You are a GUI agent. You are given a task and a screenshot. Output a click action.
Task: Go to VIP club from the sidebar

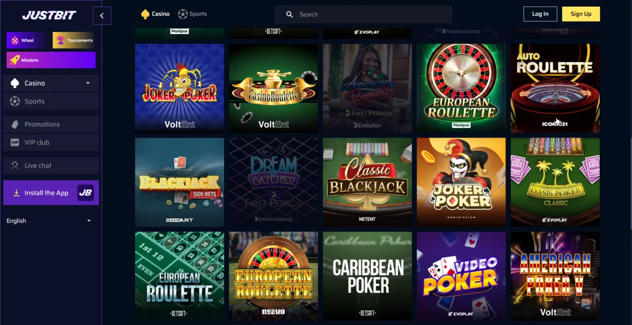coord(51,142)
